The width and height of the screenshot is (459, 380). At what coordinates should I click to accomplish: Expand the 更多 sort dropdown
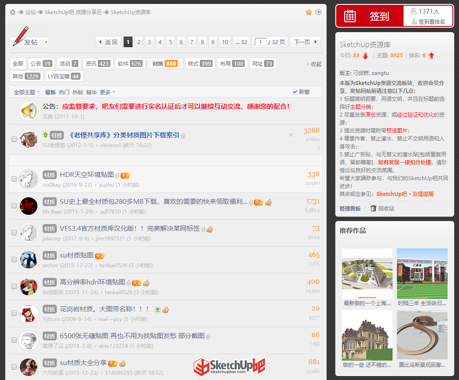[107, 92]
